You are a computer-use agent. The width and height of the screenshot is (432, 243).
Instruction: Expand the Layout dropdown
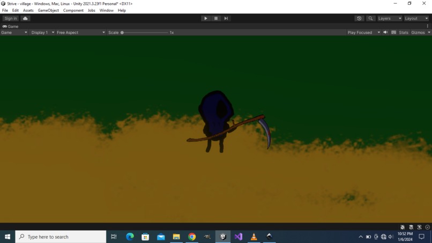tap(416, 18)
